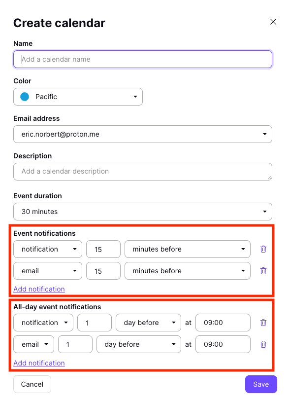
Task: Save the new calendar
Action: (x=261, y=384)
